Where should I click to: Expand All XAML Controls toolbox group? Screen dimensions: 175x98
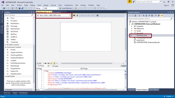(x=5, y=45)
